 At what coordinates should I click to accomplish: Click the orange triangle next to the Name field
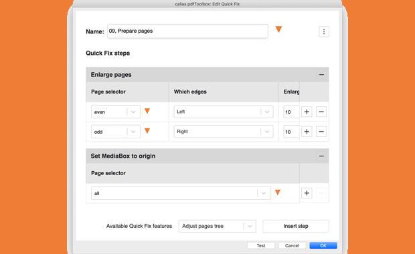[x=278, y=29]
